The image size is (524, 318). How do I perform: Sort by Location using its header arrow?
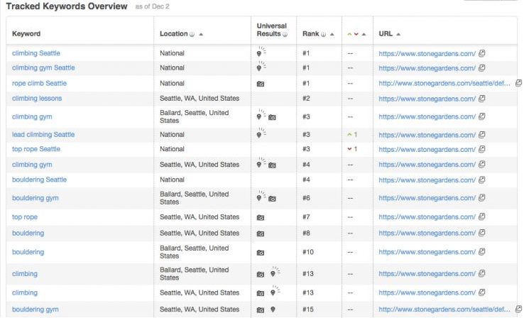201,34
